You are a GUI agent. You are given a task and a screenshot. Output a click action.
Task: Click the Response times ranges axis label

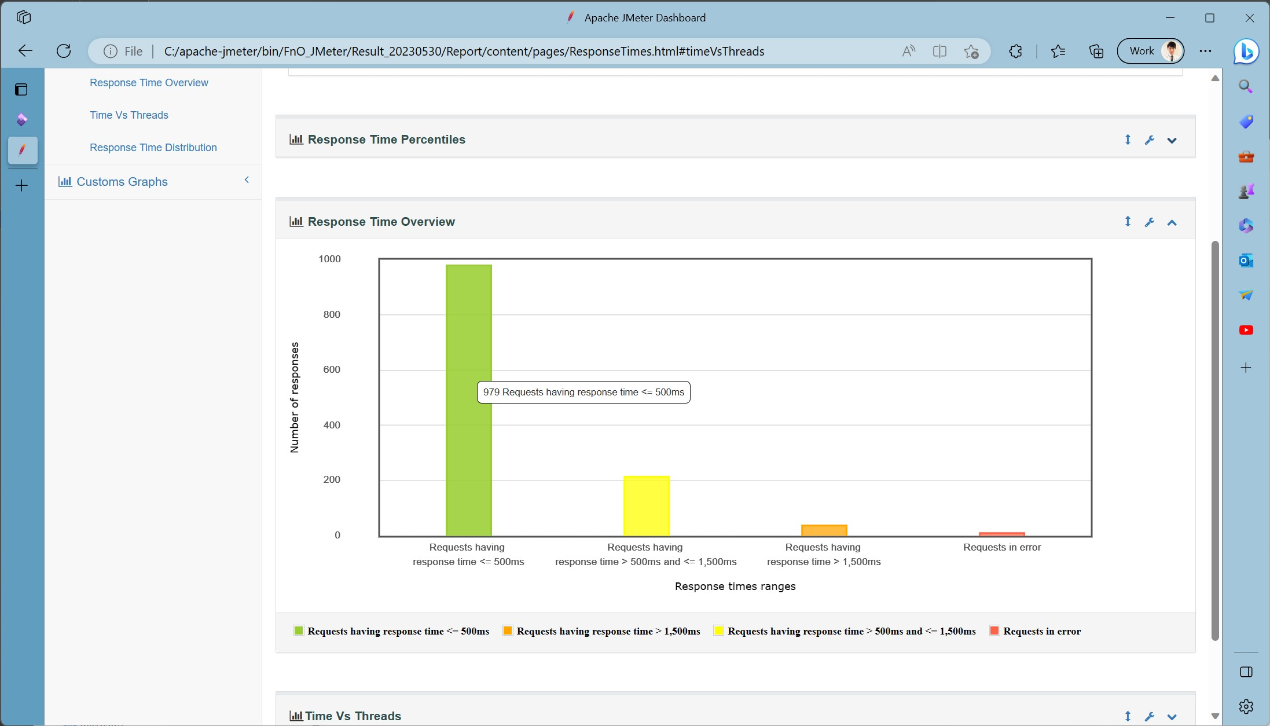(735, 586)
